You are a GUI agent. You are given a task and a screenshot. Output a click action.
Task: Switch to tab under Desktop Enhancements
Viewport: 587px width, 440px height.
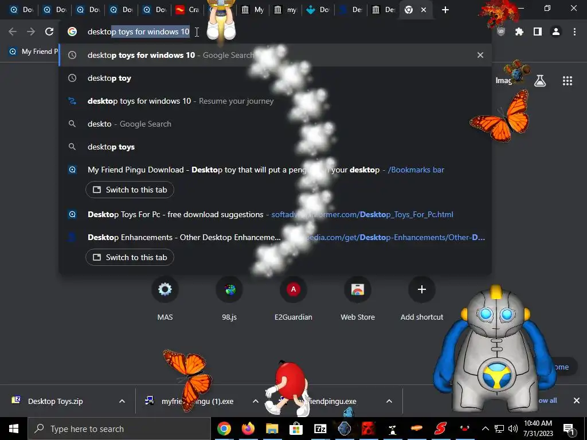tap(130, 257)
